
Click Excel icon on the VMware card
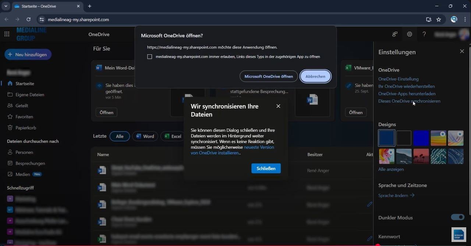click(x=348, y=68)
